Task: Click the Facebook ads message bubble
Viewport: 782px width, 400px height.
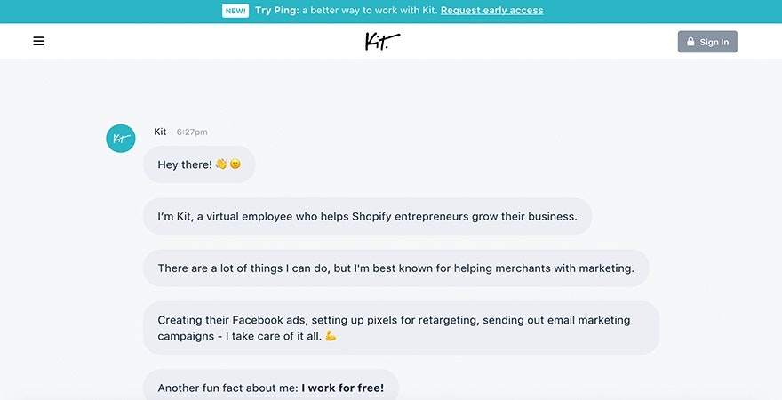Action: [401, 327]
